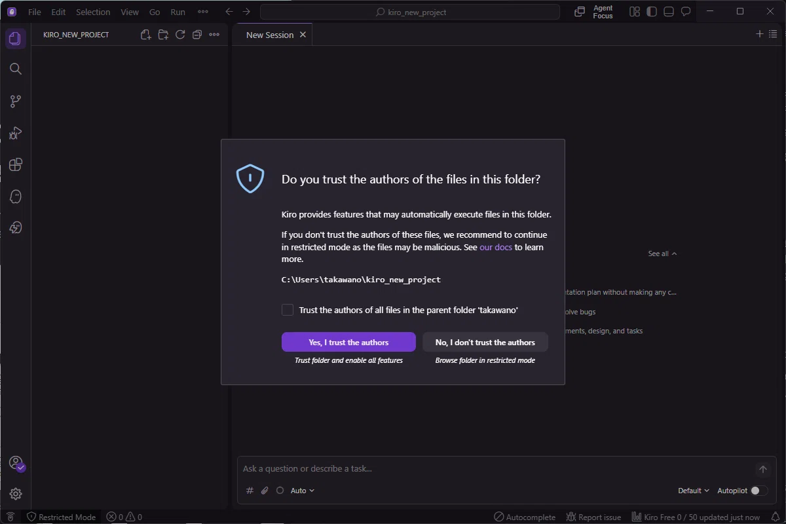Open the Search view in sidebar
Screen dimensions: 786x524
(16, 69)
